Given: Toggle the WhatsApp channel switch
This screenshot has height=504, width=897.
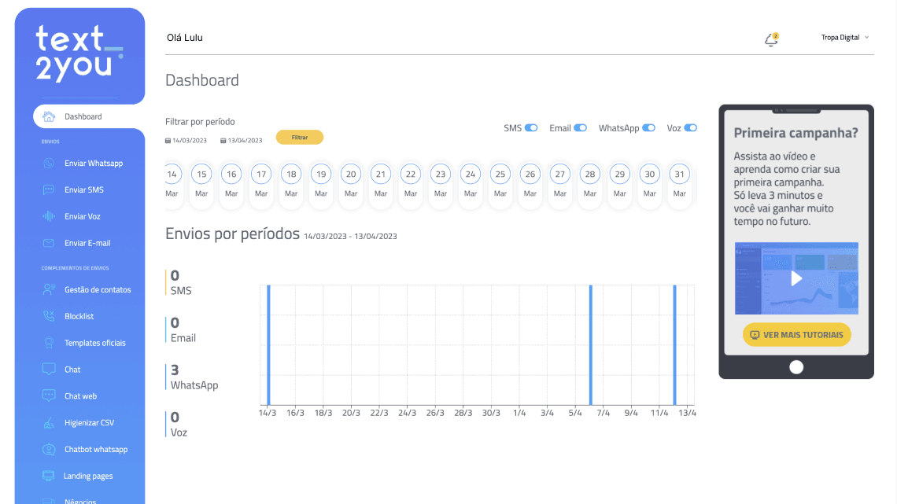Looking at the screenshot, I should 648,128.
